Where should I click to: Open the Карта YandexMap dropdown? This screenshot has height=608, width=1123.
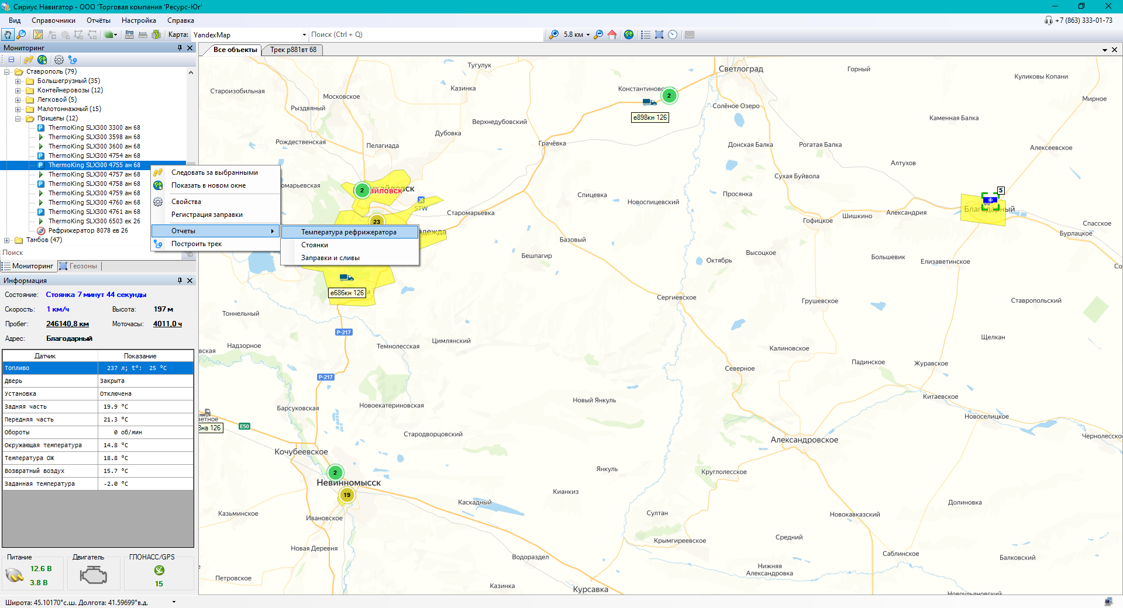pyautogui.click(x=304, y=35)
